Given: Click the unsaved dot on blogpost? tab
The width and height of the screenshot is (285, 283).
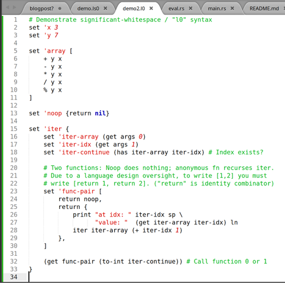Looking at the screenshot, I should [x=60, y=8].
